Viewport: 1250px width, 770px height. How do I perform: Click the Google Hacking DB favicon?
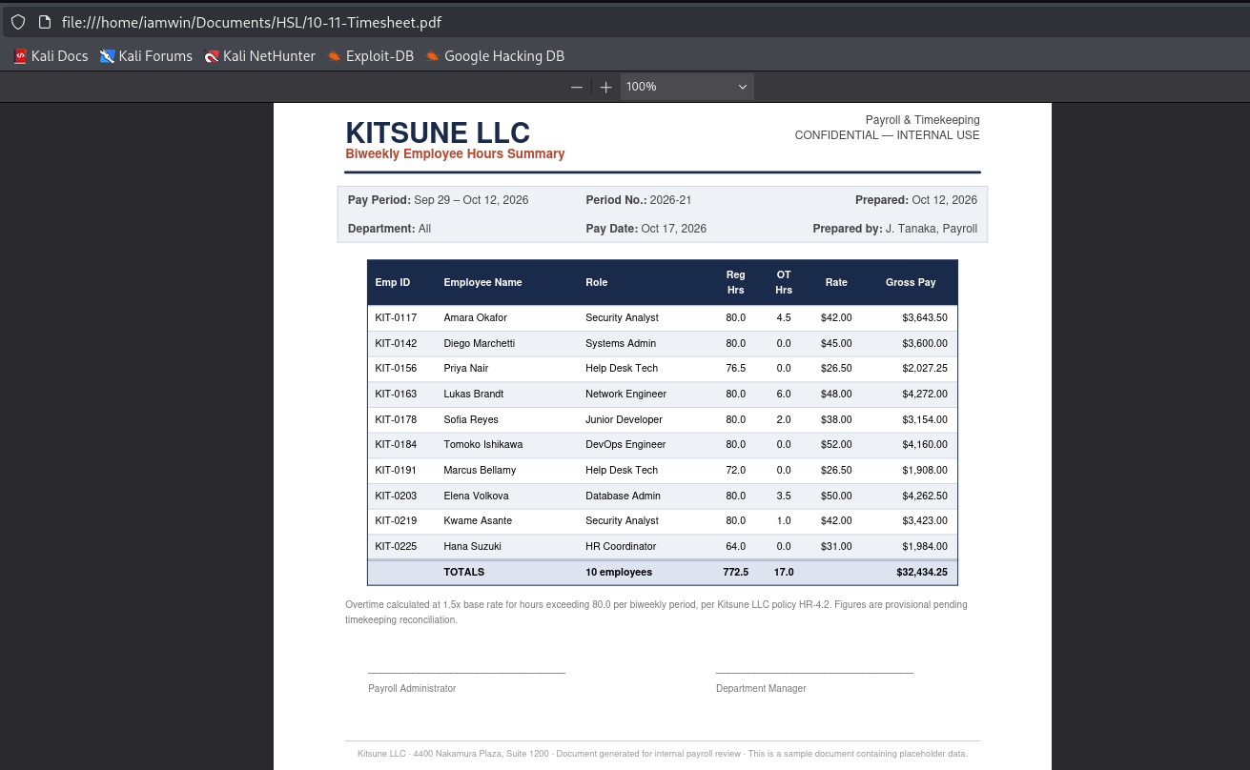tap(433, 56)
